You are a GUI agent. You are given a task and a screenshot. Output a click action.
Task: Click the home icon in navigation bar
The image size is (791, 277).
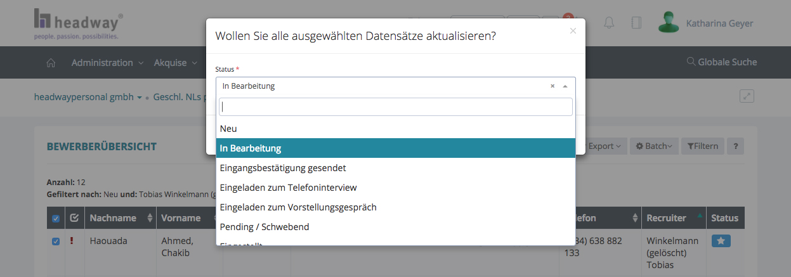pos(51,63)
